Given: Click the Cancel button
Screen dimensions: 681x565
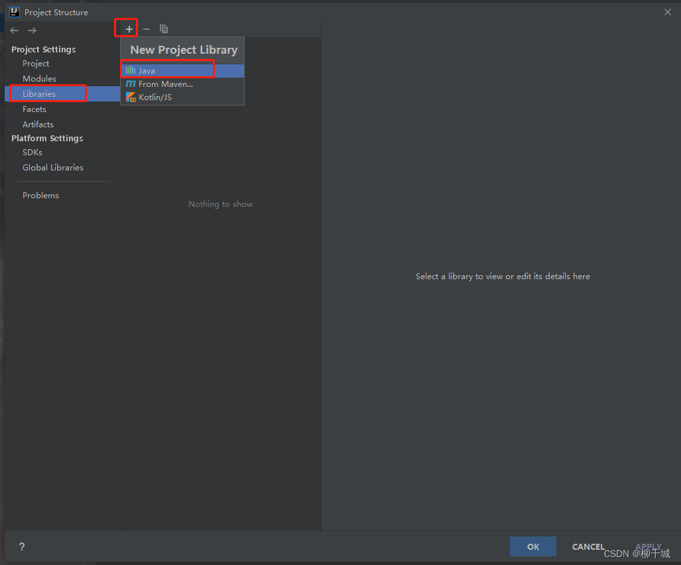Looking at the screenshot, I should [588, 546].
